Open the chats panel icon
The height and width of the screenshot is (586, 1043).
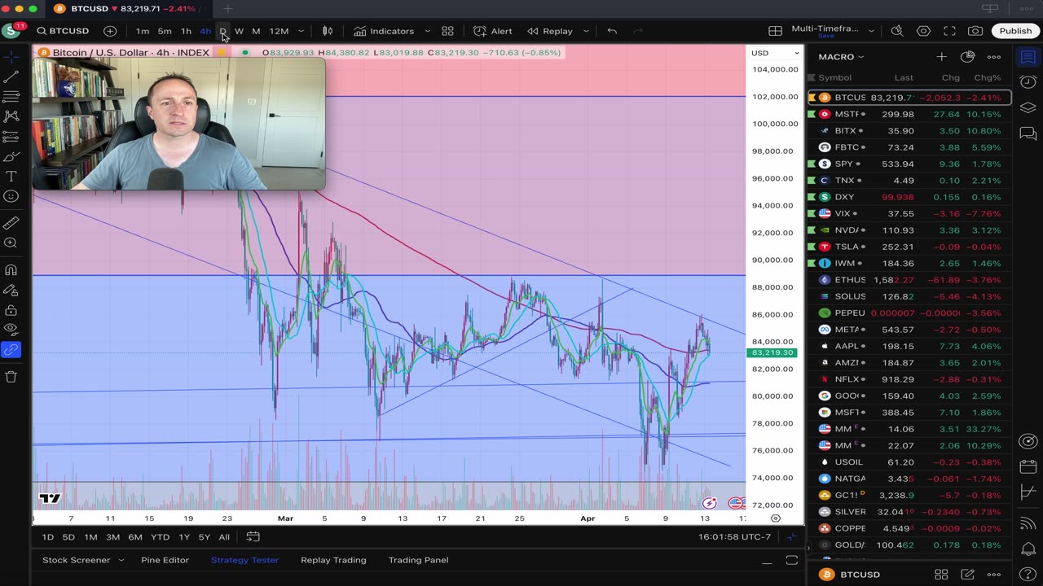[1028, 133]
